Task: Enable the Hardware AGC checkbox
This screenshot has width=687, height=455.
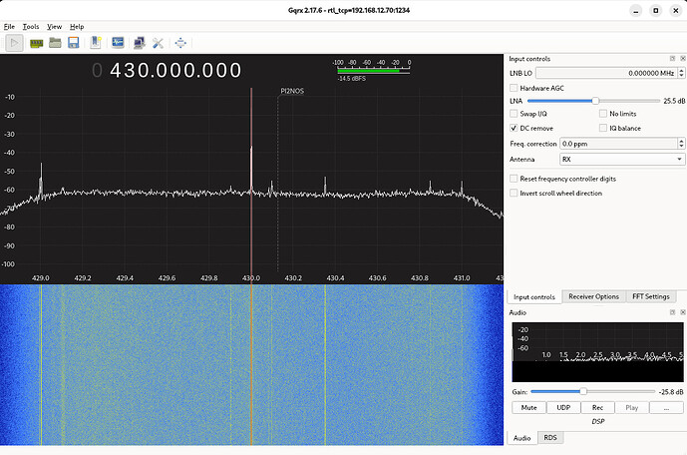Action: click(513, 88)
